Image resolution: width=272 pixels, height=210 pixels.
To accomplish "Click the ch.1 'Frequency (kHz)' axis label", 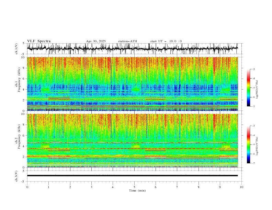I will click(x=19, y=79).
